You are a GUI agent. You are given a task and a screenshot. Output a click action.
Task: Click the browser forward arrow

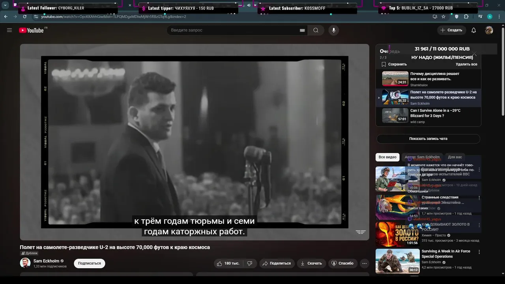coord(15,17)
